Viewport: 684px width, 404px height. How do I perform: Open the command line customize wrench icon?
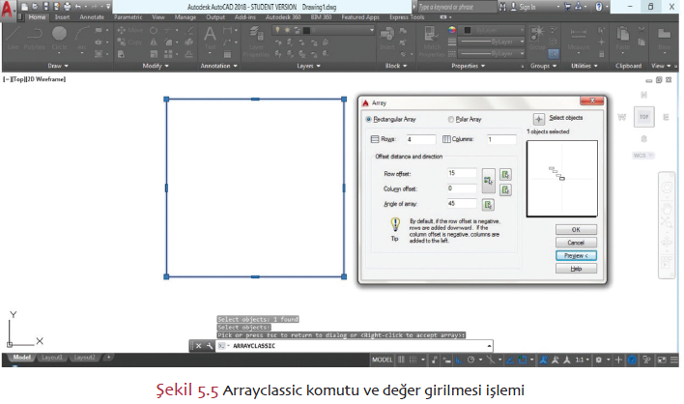[x=210, y=345]
